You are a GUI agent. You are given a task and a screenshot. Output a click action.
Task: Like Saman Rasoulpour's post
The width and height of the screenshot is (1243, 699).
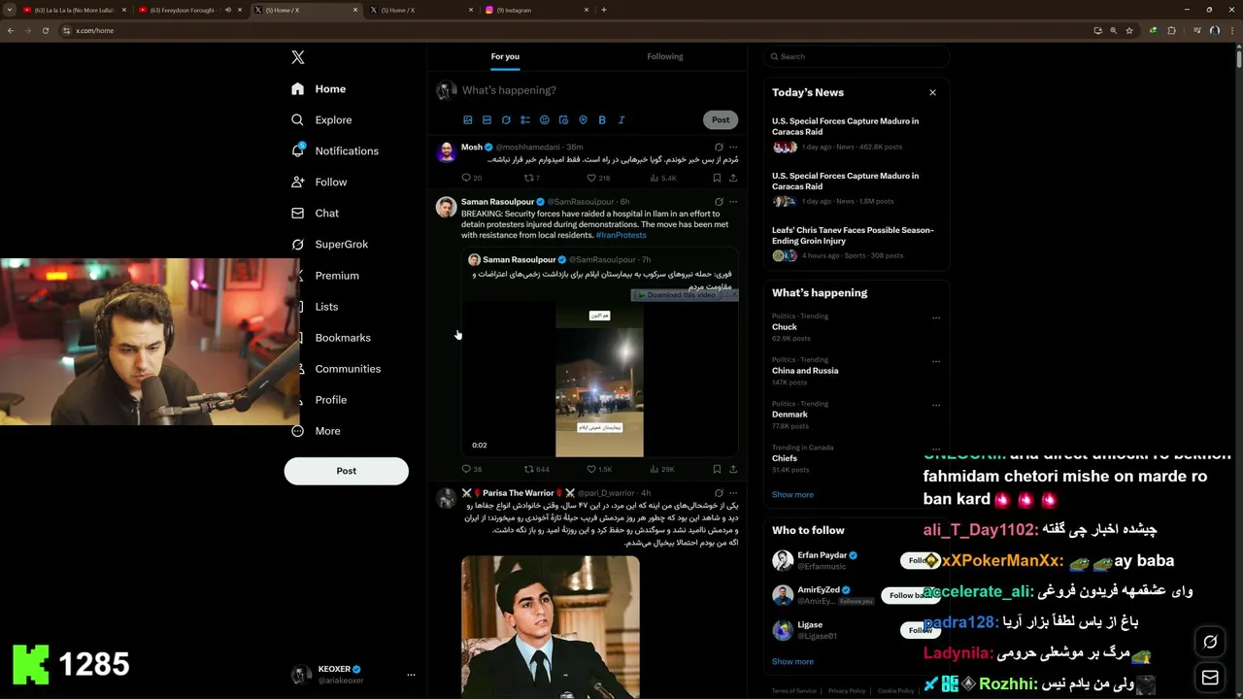[x=599, y=469]
